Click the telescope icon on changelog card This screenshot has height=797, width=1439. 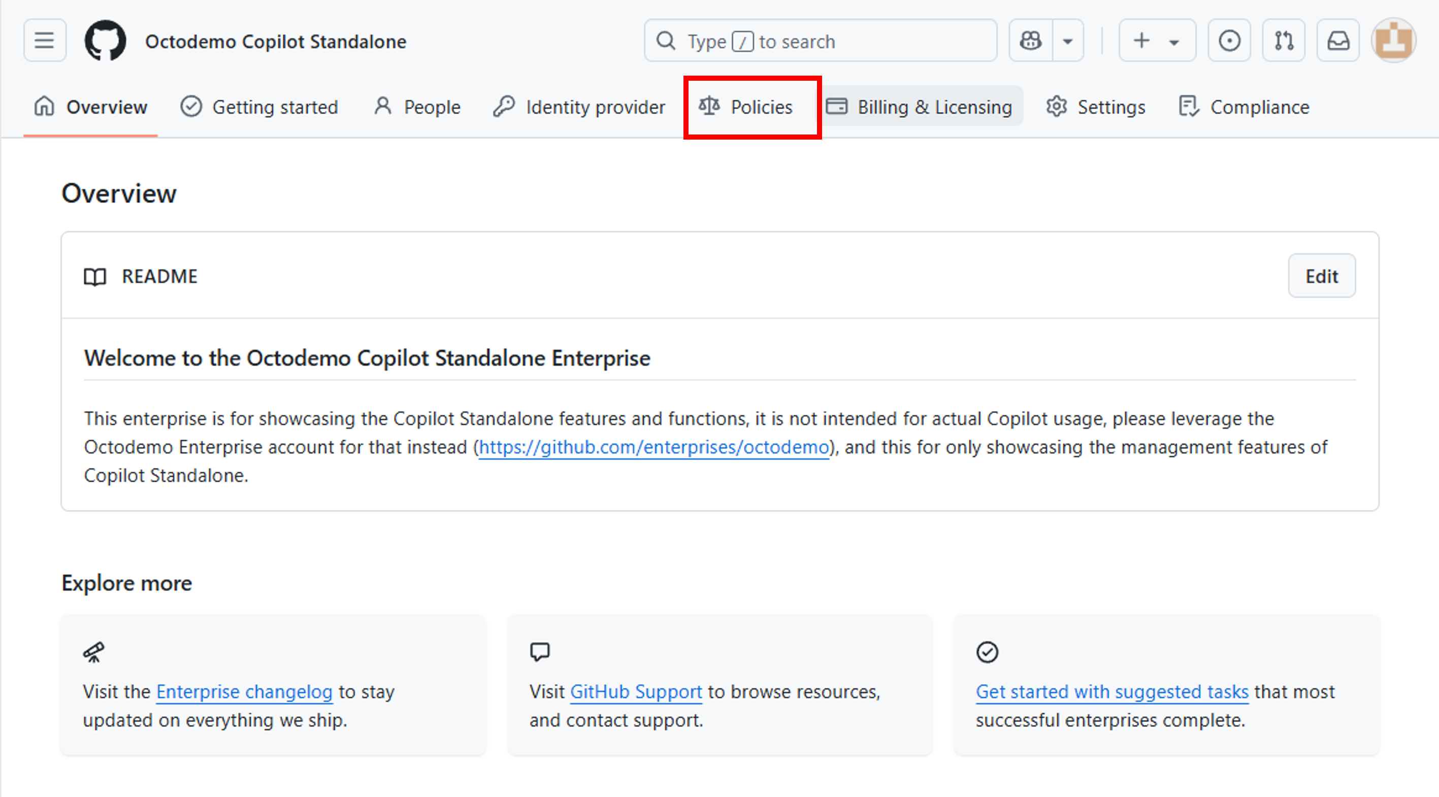[x=93, y=652]
